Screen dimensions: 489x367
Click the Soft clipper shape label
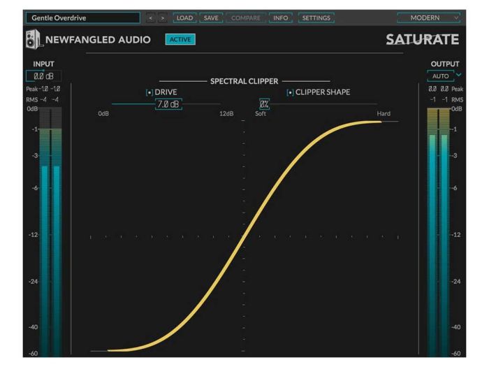click(x=261, y=113)
